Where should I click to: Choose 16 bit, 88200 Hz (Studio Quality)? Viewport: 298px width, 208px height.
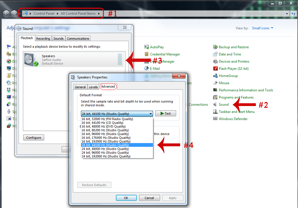pyautogui.click(x=117, y=130)
